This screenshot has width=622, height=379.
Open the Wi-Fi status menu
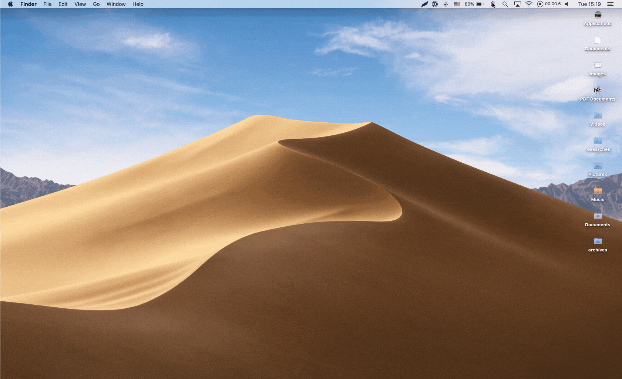(x=529, y=4)
